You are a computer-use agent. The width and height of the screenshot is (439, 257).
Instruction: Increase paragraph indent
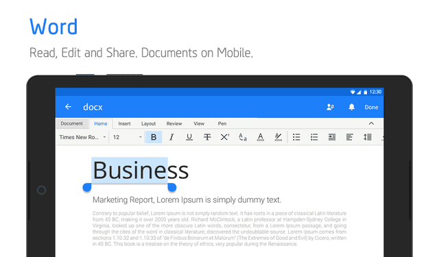[x=332, y=137]
